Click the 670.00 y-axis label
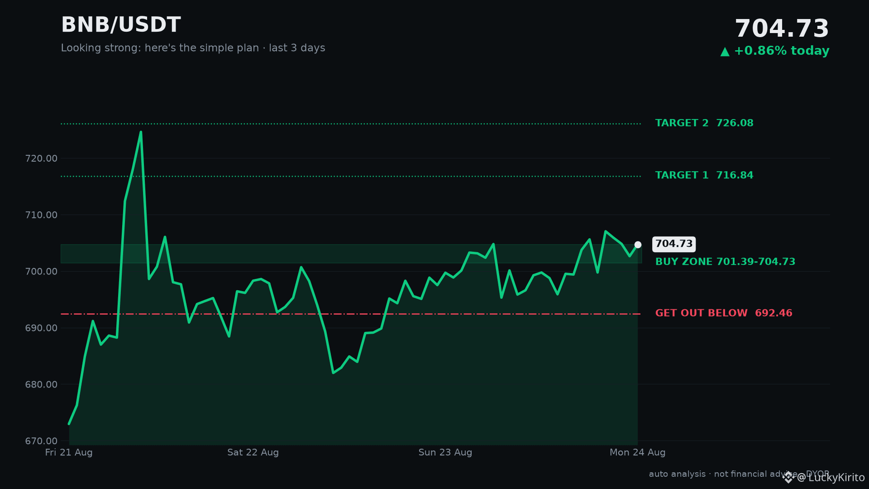Image resolution: width=869 pixels, height=489 pixels. pos(41,441)
